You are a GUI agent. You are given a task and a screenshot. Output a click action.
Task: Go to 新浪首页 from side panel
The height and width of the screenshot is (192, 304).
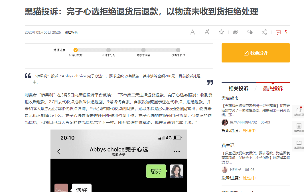pos(299,111)
